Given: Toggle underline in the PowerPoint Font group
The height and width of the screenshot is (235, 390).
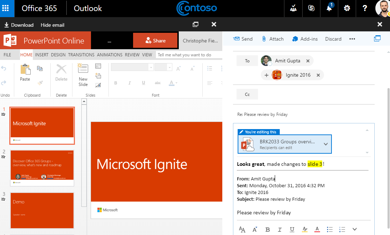Looking at the screenshot, I should click(143, 83).
